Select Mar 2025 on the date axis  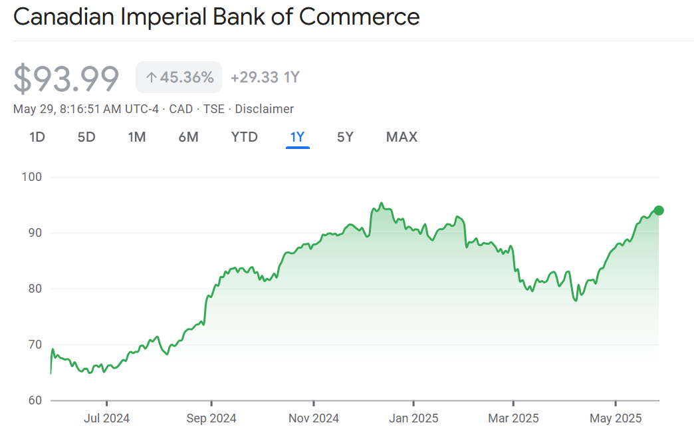click(513, 418)
